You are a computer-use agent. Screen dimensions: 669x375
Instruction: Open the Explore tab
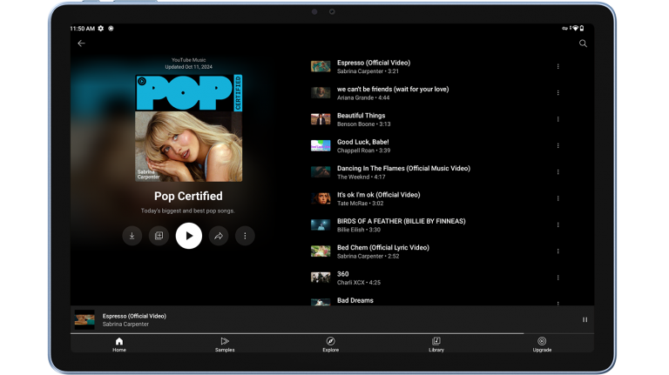(x=330, y=344)
